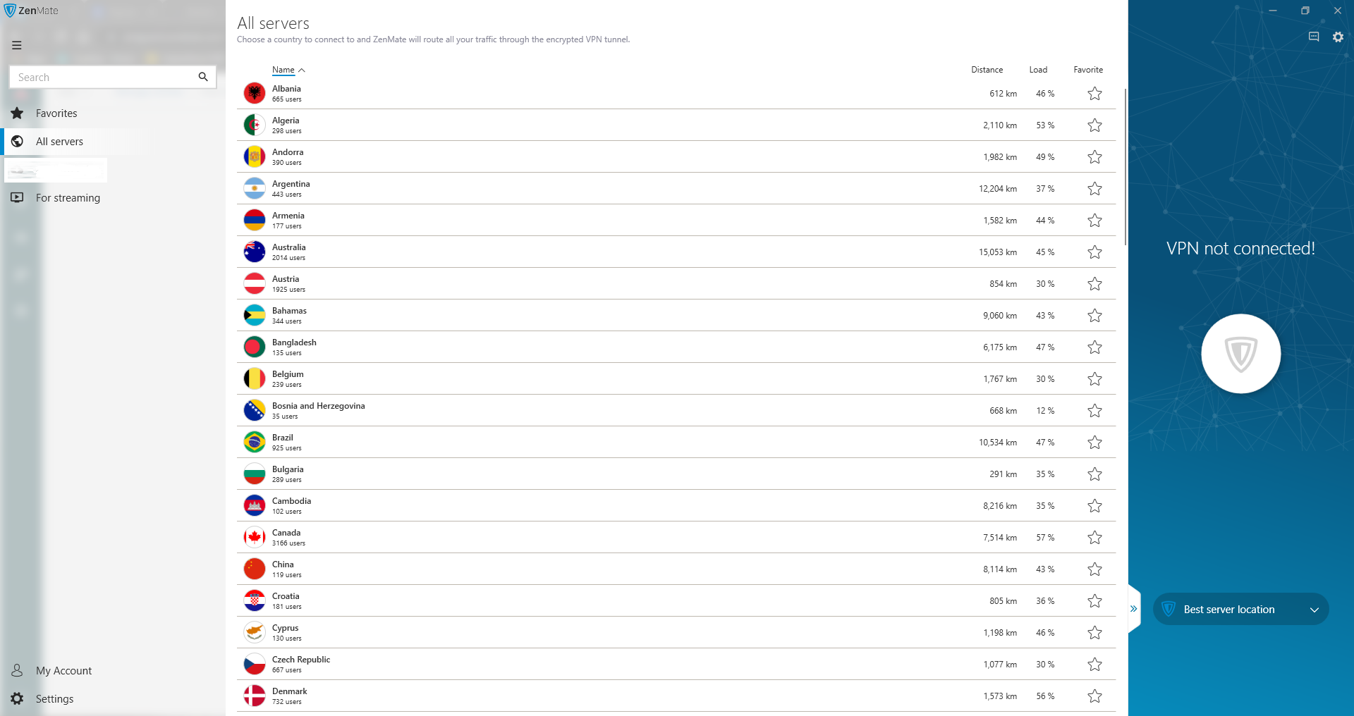The image size is (1354, 716).
Task: Select the Brazil server name
Action: (282, 438)
